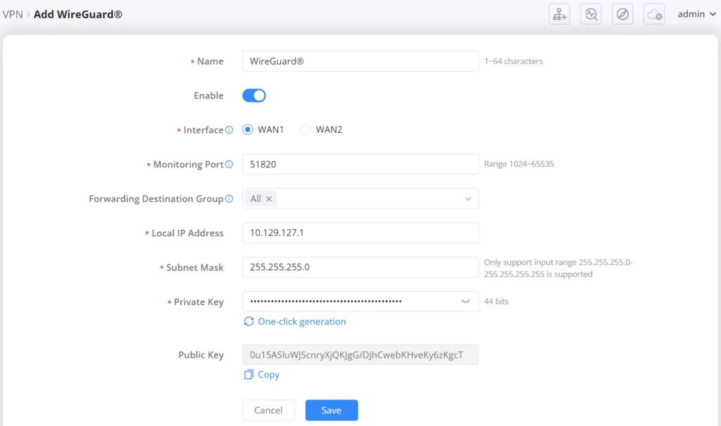The width and height of the screenshot is (721, 426).
Task: Show info tooltip for Interface
Action: click(229, 130)
